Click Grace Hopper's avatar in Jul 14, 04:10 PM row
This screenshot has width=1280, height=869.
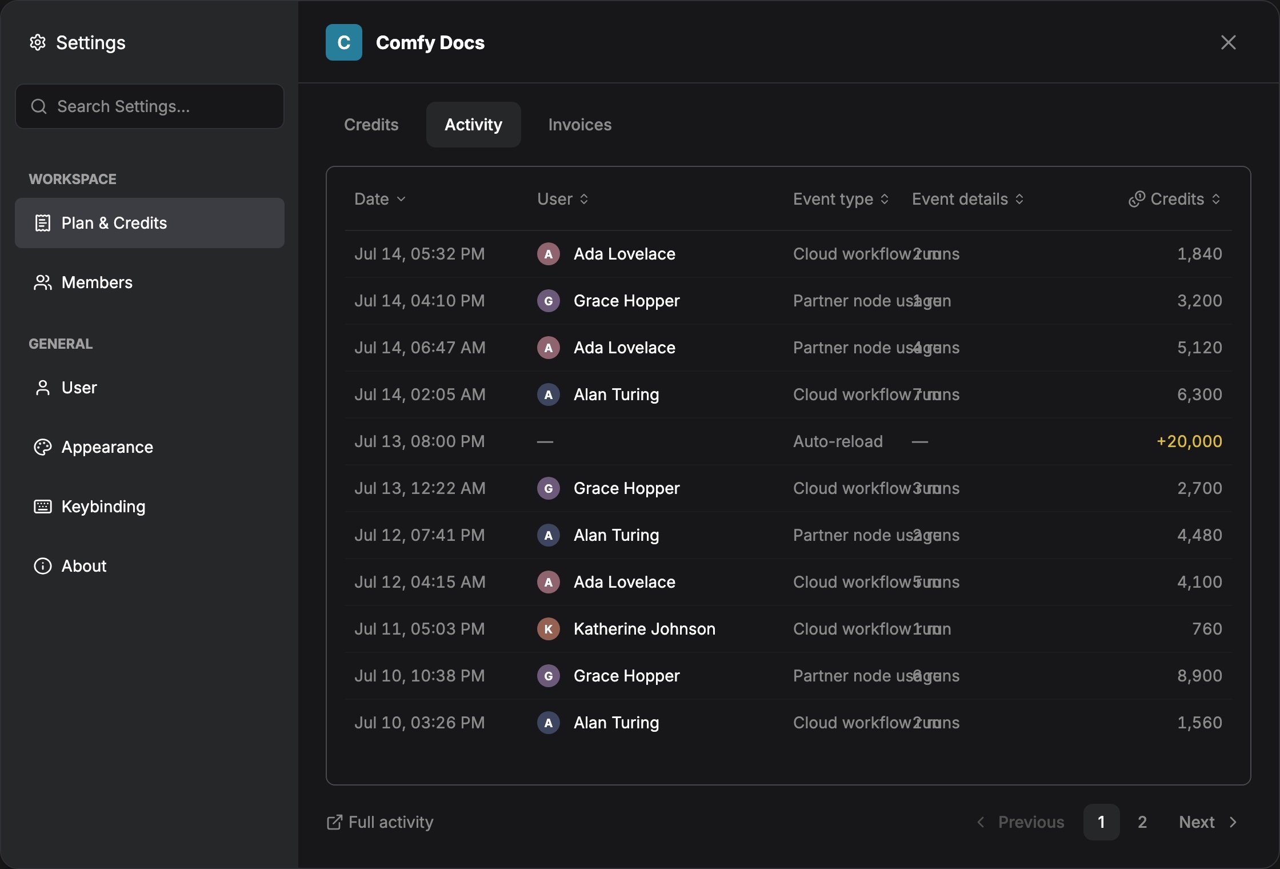549,301
